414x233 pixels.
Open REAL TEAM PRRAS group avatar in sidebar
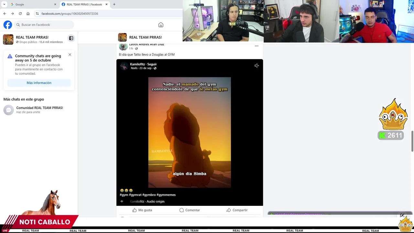pos(8,39)
